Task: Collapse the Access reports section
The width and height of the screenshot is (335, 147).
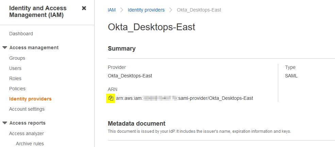Action: pos(5,123)
